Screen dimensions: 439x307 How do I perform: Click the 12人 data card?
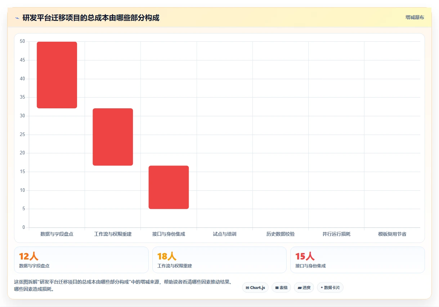[x=81, y=260]
